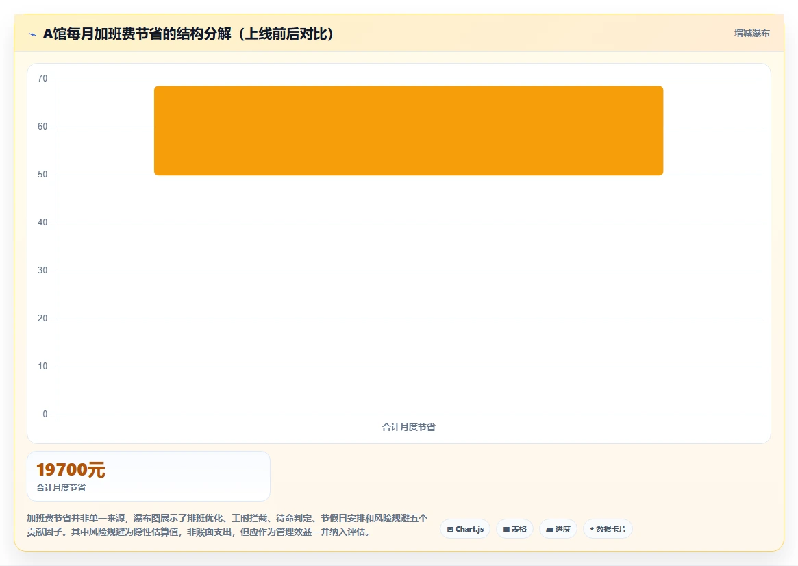Image resolution: width=798 pixels, height=566 pixels.
Task: Click the y-axis value 30
Action: (x=42, y=270)
